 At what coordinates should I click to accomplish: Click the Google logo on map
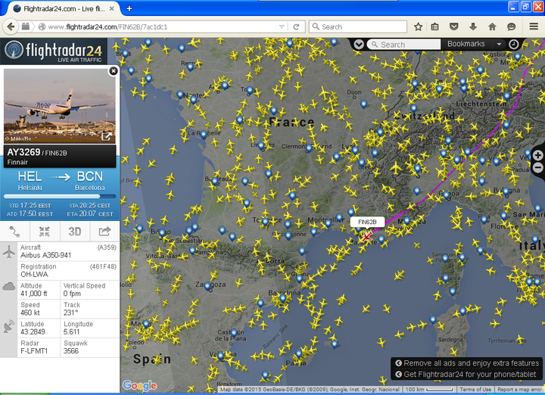[140, 385]
